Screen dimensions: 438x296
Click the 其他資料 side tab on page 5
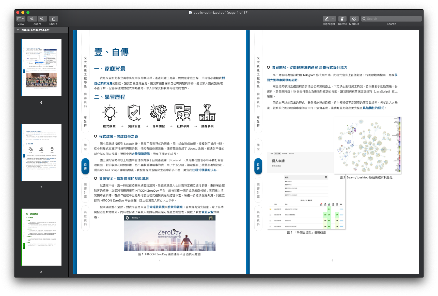point(258,218)
